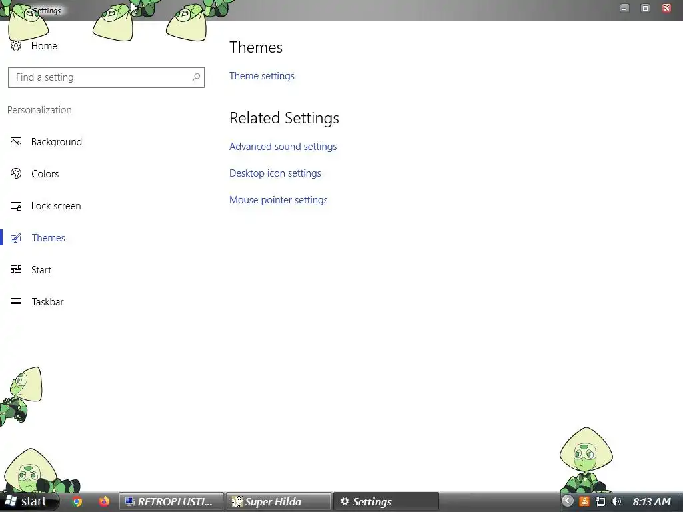Click the Themes page heading

pos(256,47)
